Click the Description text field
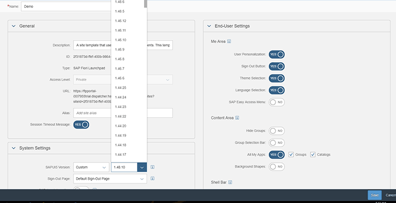Image resolution: width=396 pixels, height=203 pixels. tap(123, 45)
